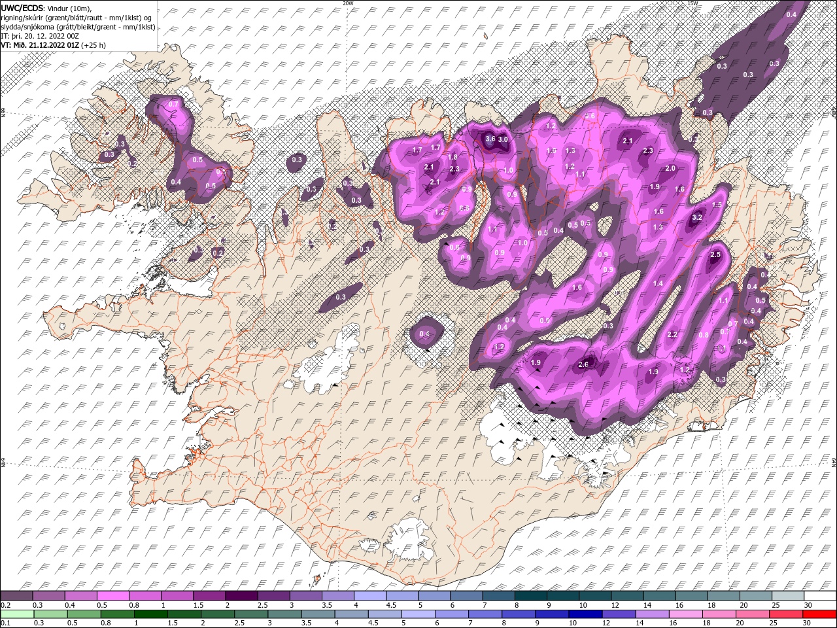Select the 1.8 value label on map
Viewport: 837px width, 628px height.
coord(453,158)
